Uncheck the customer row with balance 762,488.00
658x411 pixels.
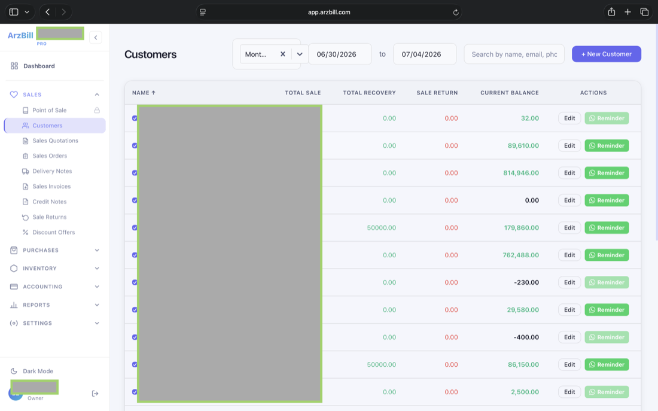click(135, 255)
